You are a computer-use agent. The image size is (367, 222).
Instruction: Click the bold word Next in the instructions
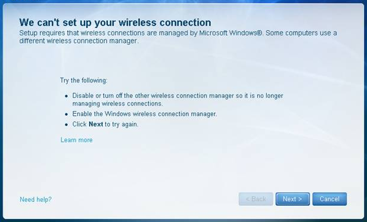(96, 124)
